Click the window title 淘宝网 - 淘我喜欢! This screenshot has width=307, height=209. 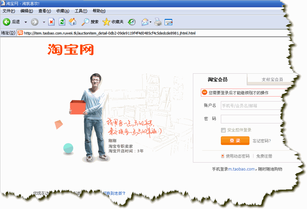pos(23,4)
